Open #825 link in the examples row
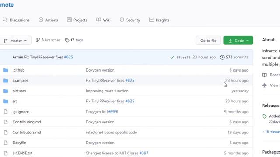The height and width of the screenshot is (157, 280). [130, 80]
